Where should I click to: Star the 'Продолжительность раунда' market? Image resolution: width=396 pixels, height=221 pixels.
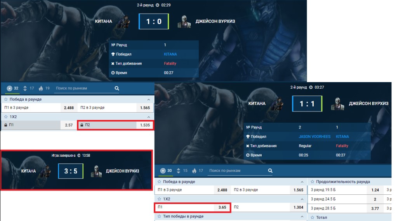click(x=313, y=182)
